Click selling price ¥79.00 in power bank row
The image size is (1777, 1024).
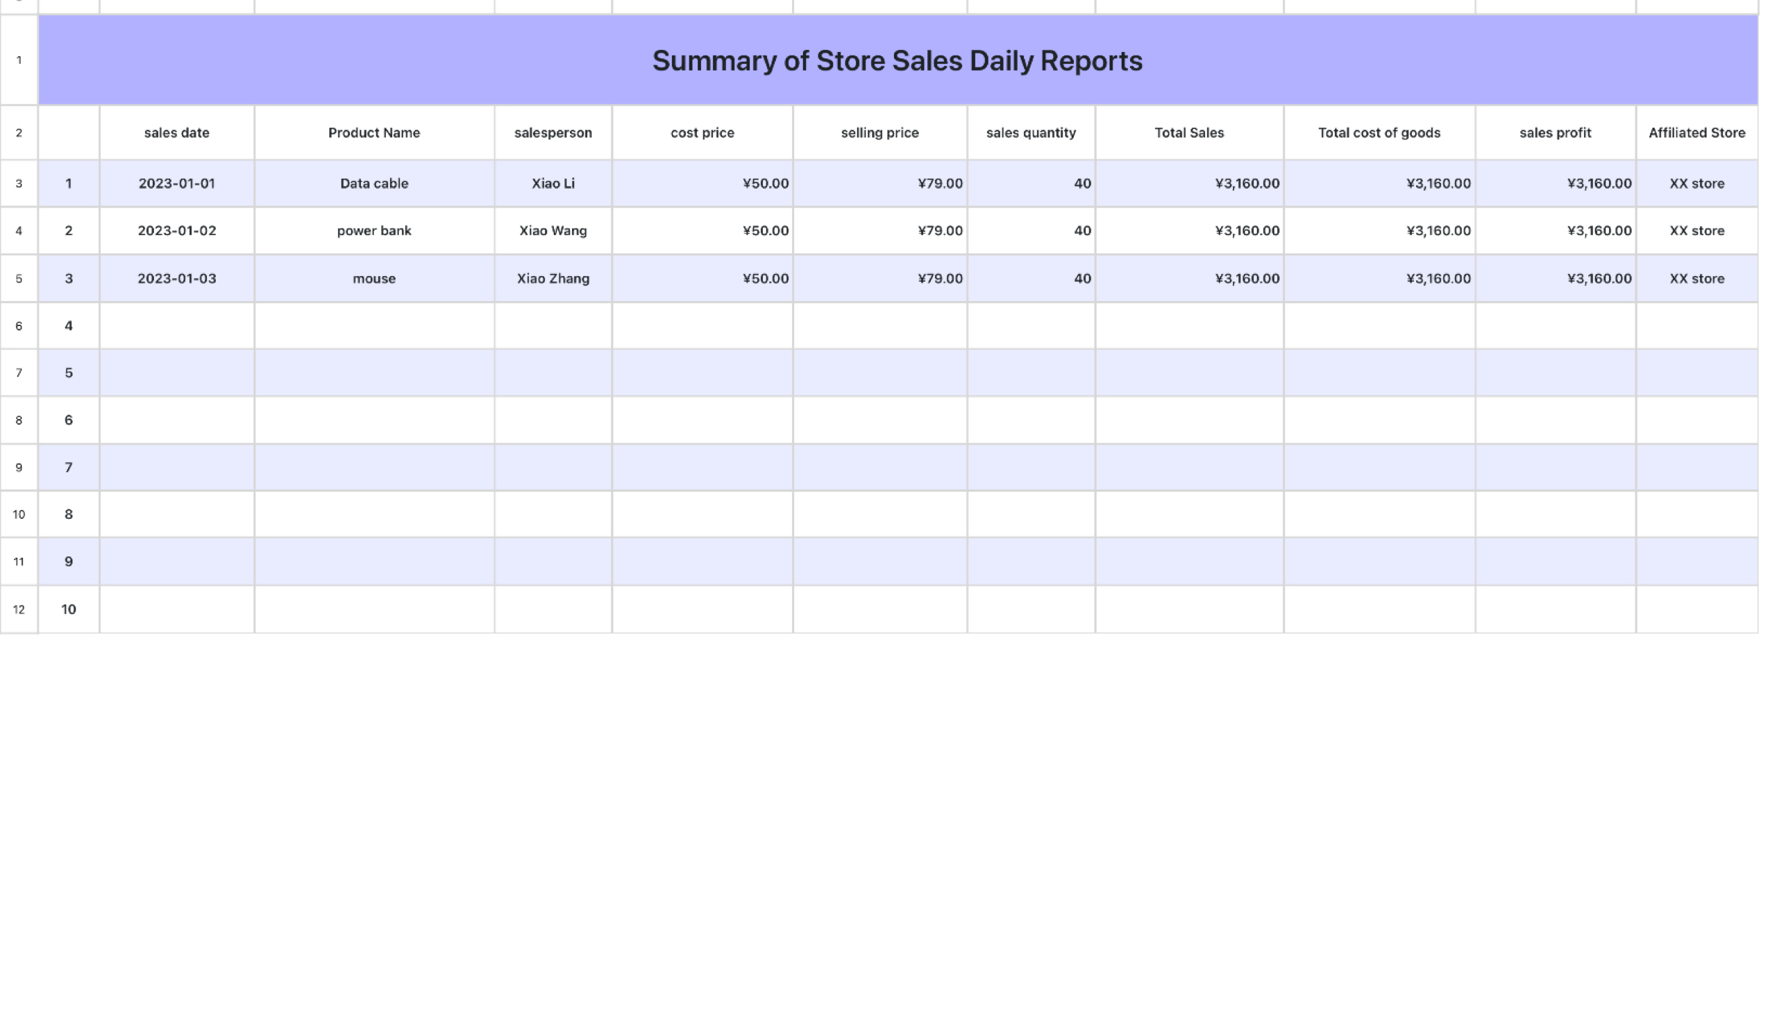[x=880, y=230]
